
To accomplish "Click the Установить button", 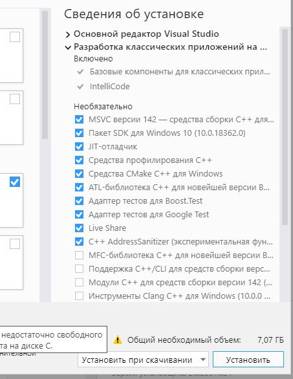I will point(248,360).
